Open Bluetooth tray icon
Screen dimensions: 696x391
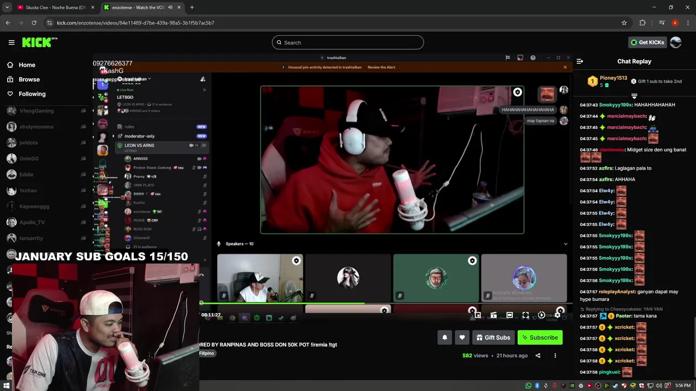(x=537, y=386)
